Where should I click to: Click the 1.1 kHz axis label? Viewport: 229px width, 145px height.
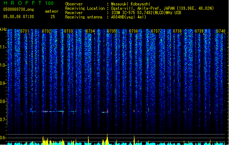[x=3, y=47]
